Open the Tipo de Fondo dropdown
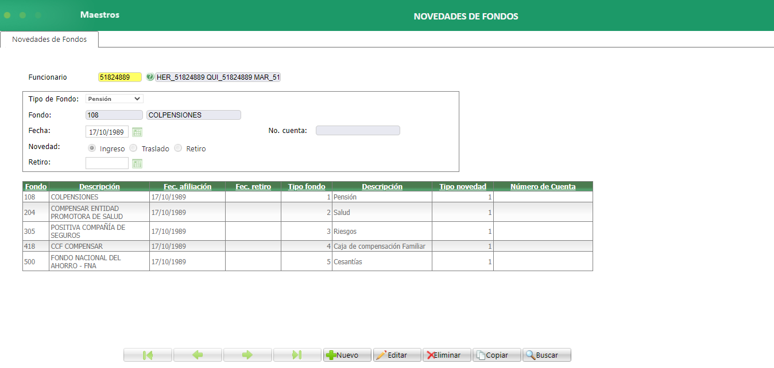This screenshot has width=774, height=368. click(x=113, y=98)
